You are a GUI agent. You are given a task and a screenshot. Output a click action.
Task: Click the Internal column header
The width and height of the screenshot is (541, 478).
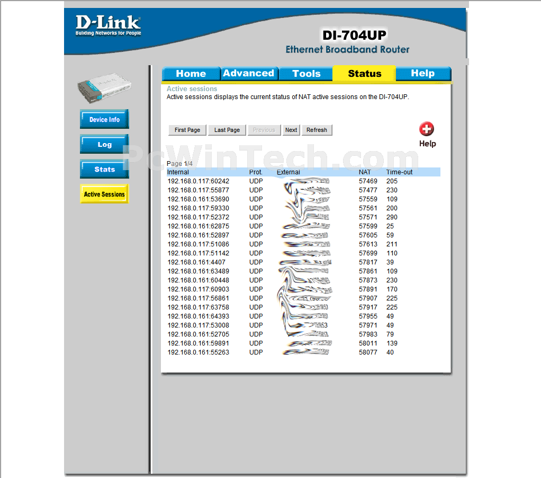point(178,172)
